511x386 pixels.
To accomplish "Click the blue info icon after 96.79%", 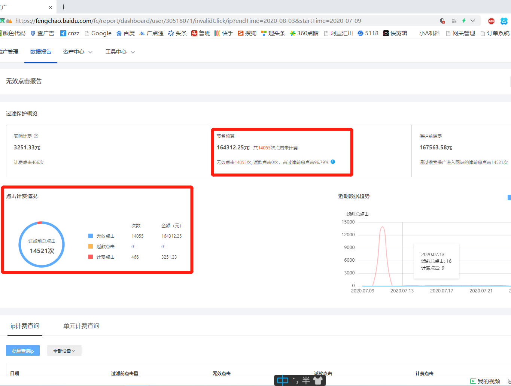I will pos(333,162).
